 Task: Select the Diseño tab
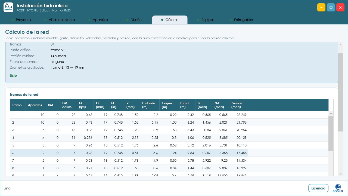[x=134, y=20]
